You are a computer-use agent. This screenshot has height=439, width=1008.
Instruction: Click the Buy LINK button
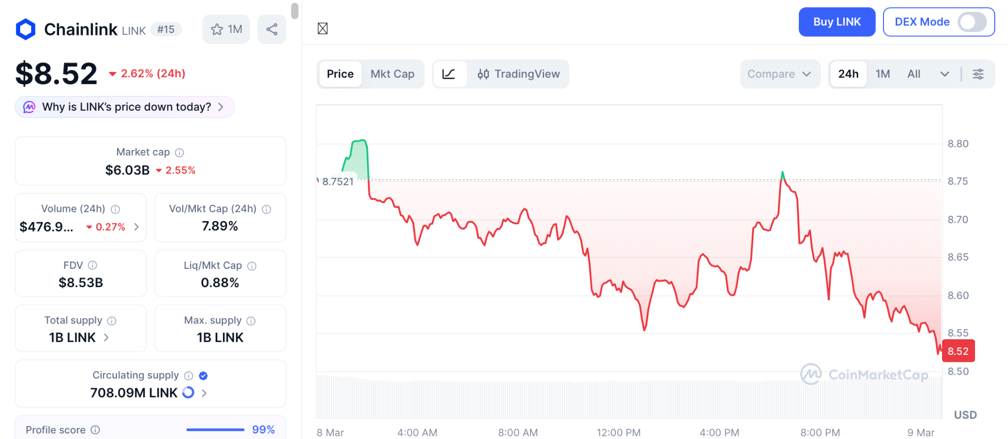point(837,22)
